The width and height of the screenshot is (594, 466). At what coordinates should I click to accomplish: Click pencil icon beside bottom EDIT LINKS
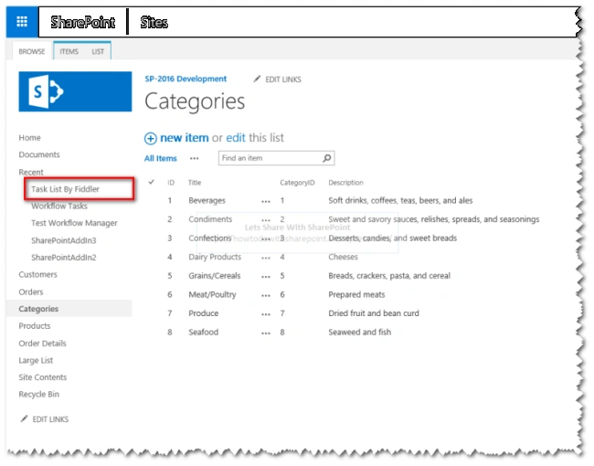point(25,419)
